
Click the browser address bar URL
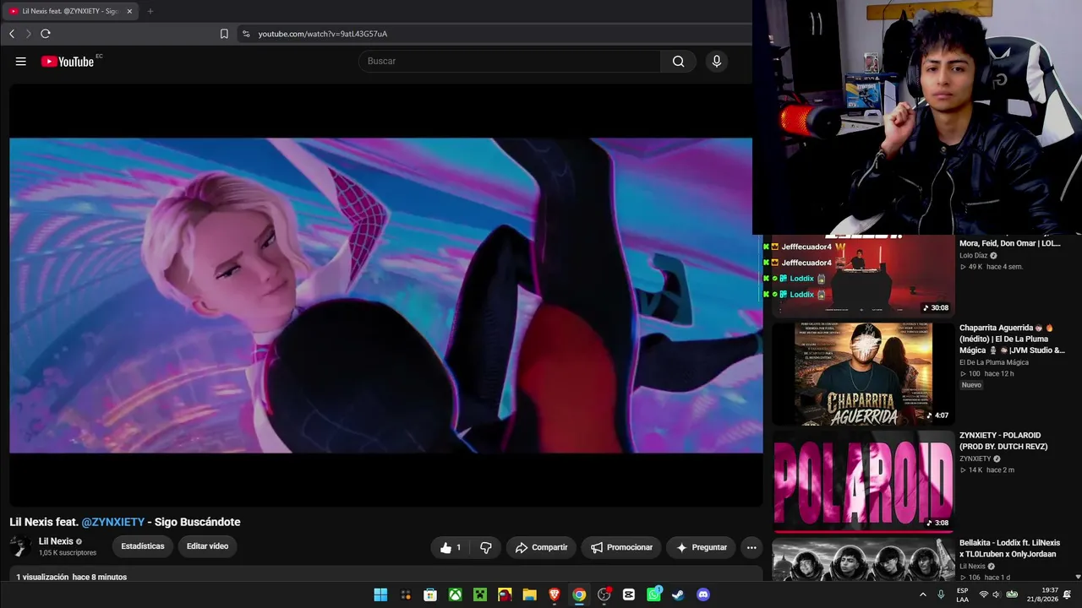[323, 34]
